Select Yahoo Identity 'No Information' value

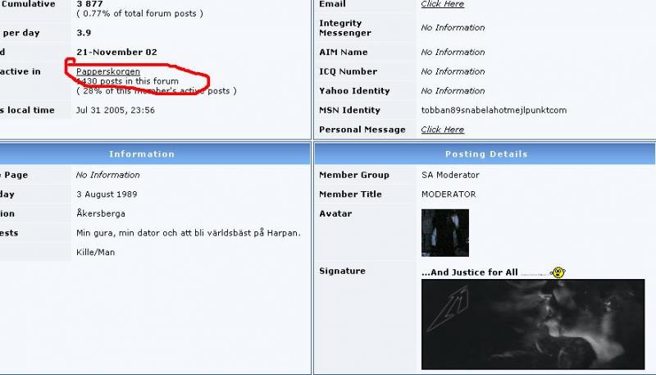453,91
